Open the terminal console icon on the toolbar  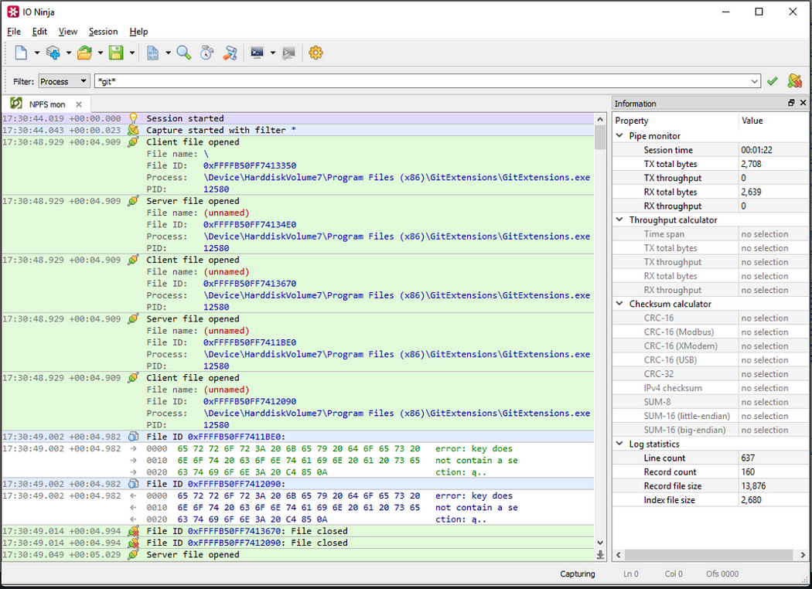(257, 53)
